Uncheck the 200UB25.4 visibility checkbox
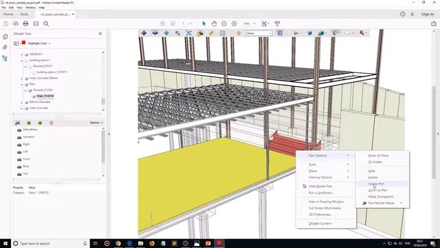The height and width of the screenshot is (248, 440). (26, 54)
